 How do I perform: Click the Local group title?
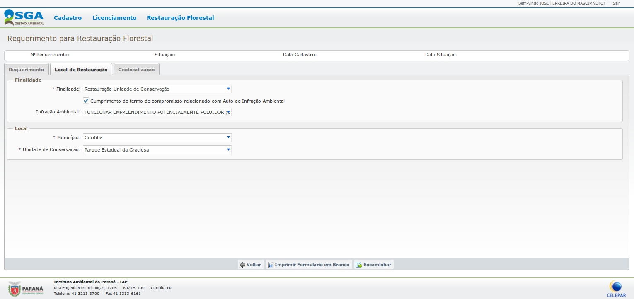pyautogui.click(x=21, y=128)
